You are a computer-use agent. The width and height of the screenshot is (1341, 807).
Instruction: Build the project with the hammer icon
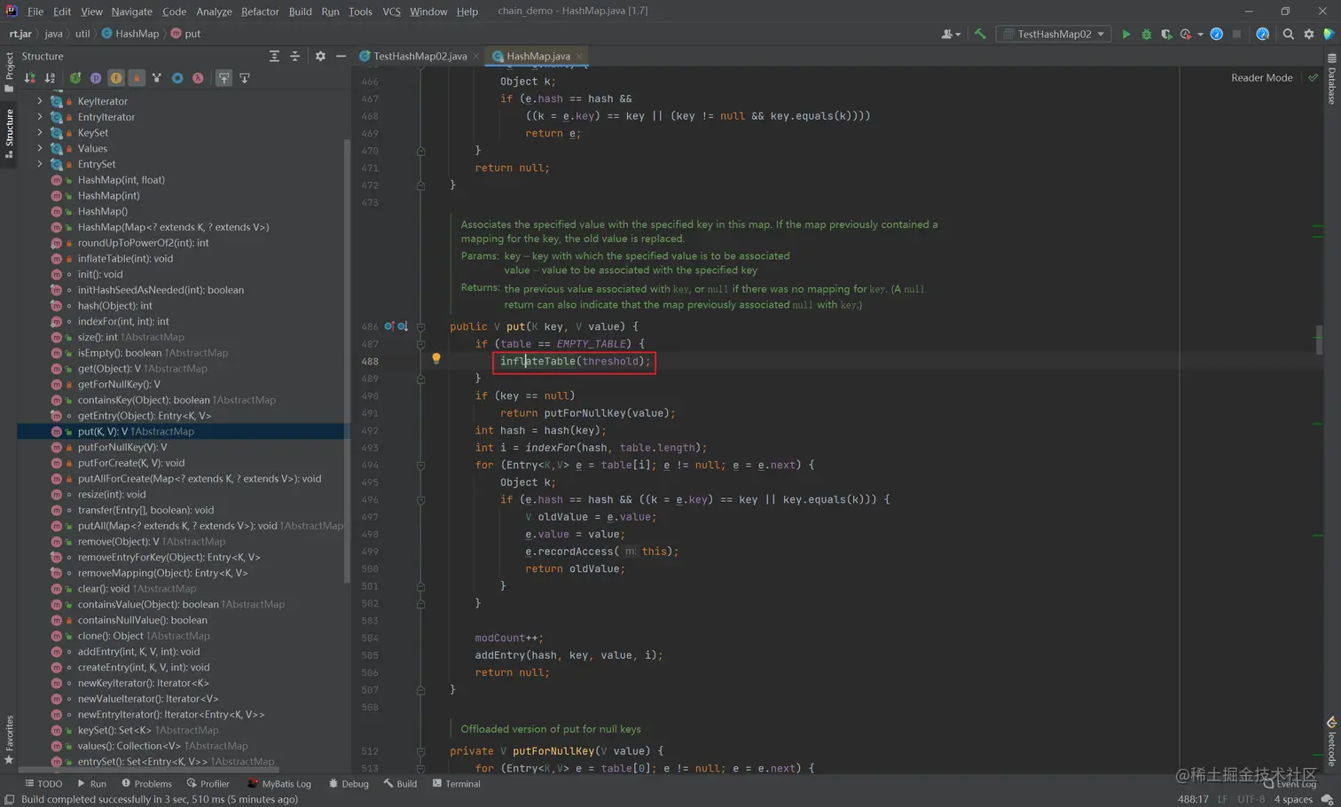point(980,34)
